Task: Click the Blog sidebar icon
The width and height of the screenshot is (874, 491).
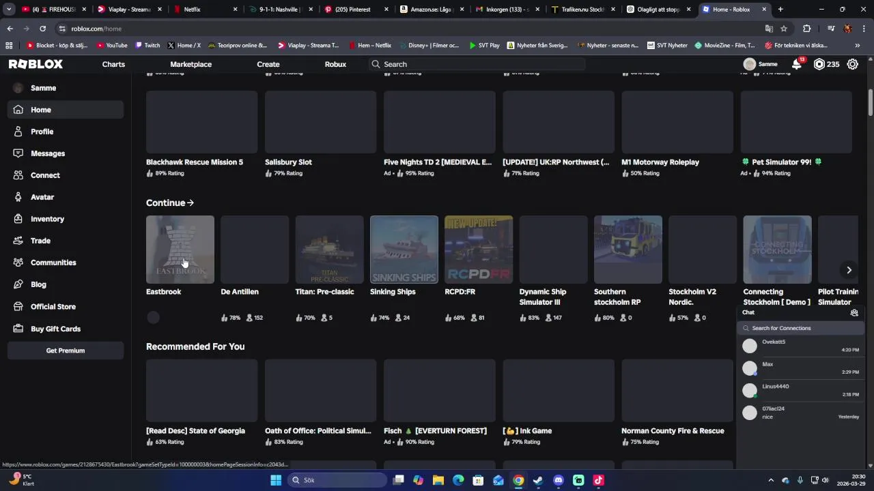Action: [18, 284]
